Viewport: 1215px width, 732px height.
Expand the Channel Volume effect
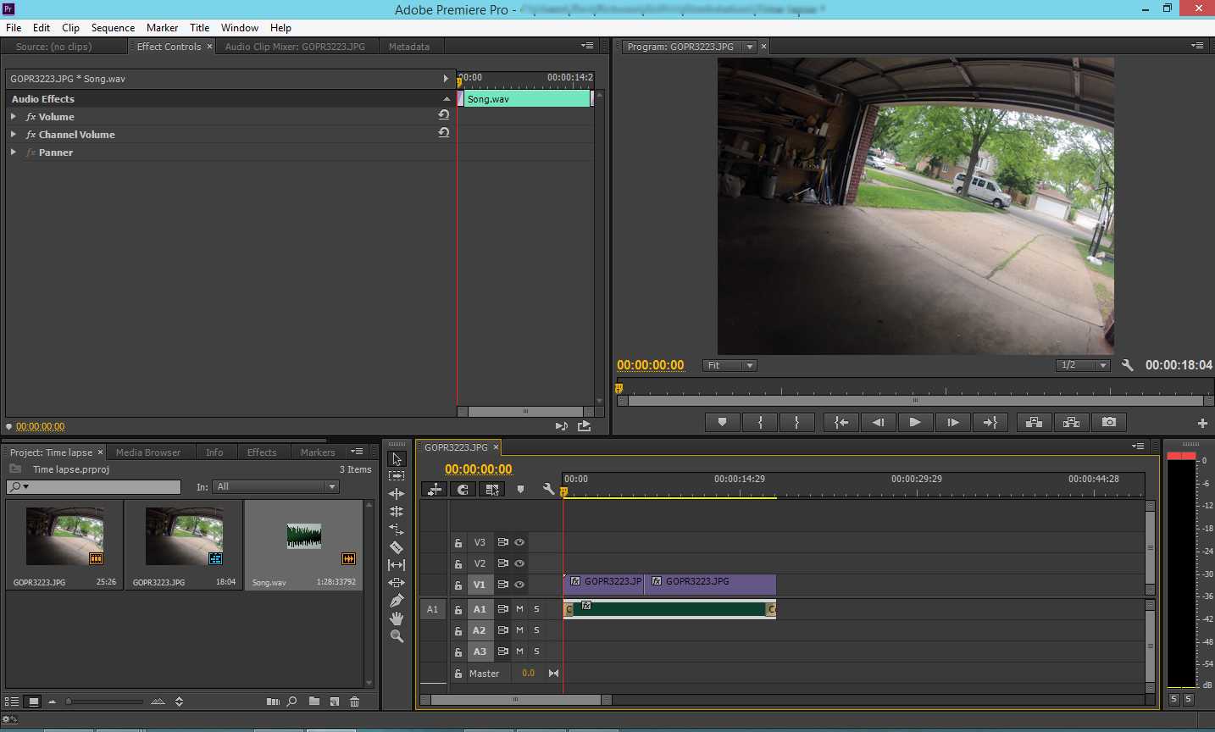tap(14, 135)
